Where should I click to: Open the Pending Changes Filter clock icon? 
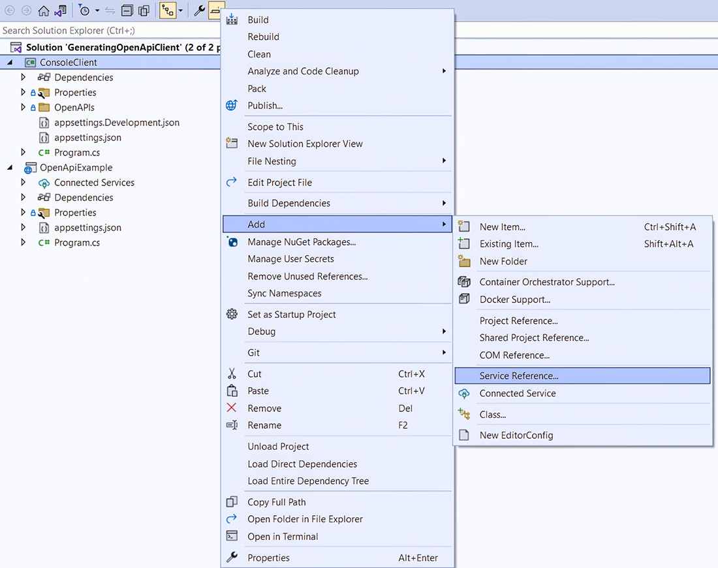84,10
